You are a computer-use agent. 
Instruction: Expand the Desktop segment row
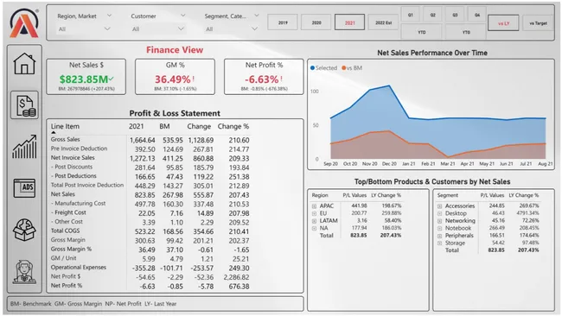click(439, 213)
